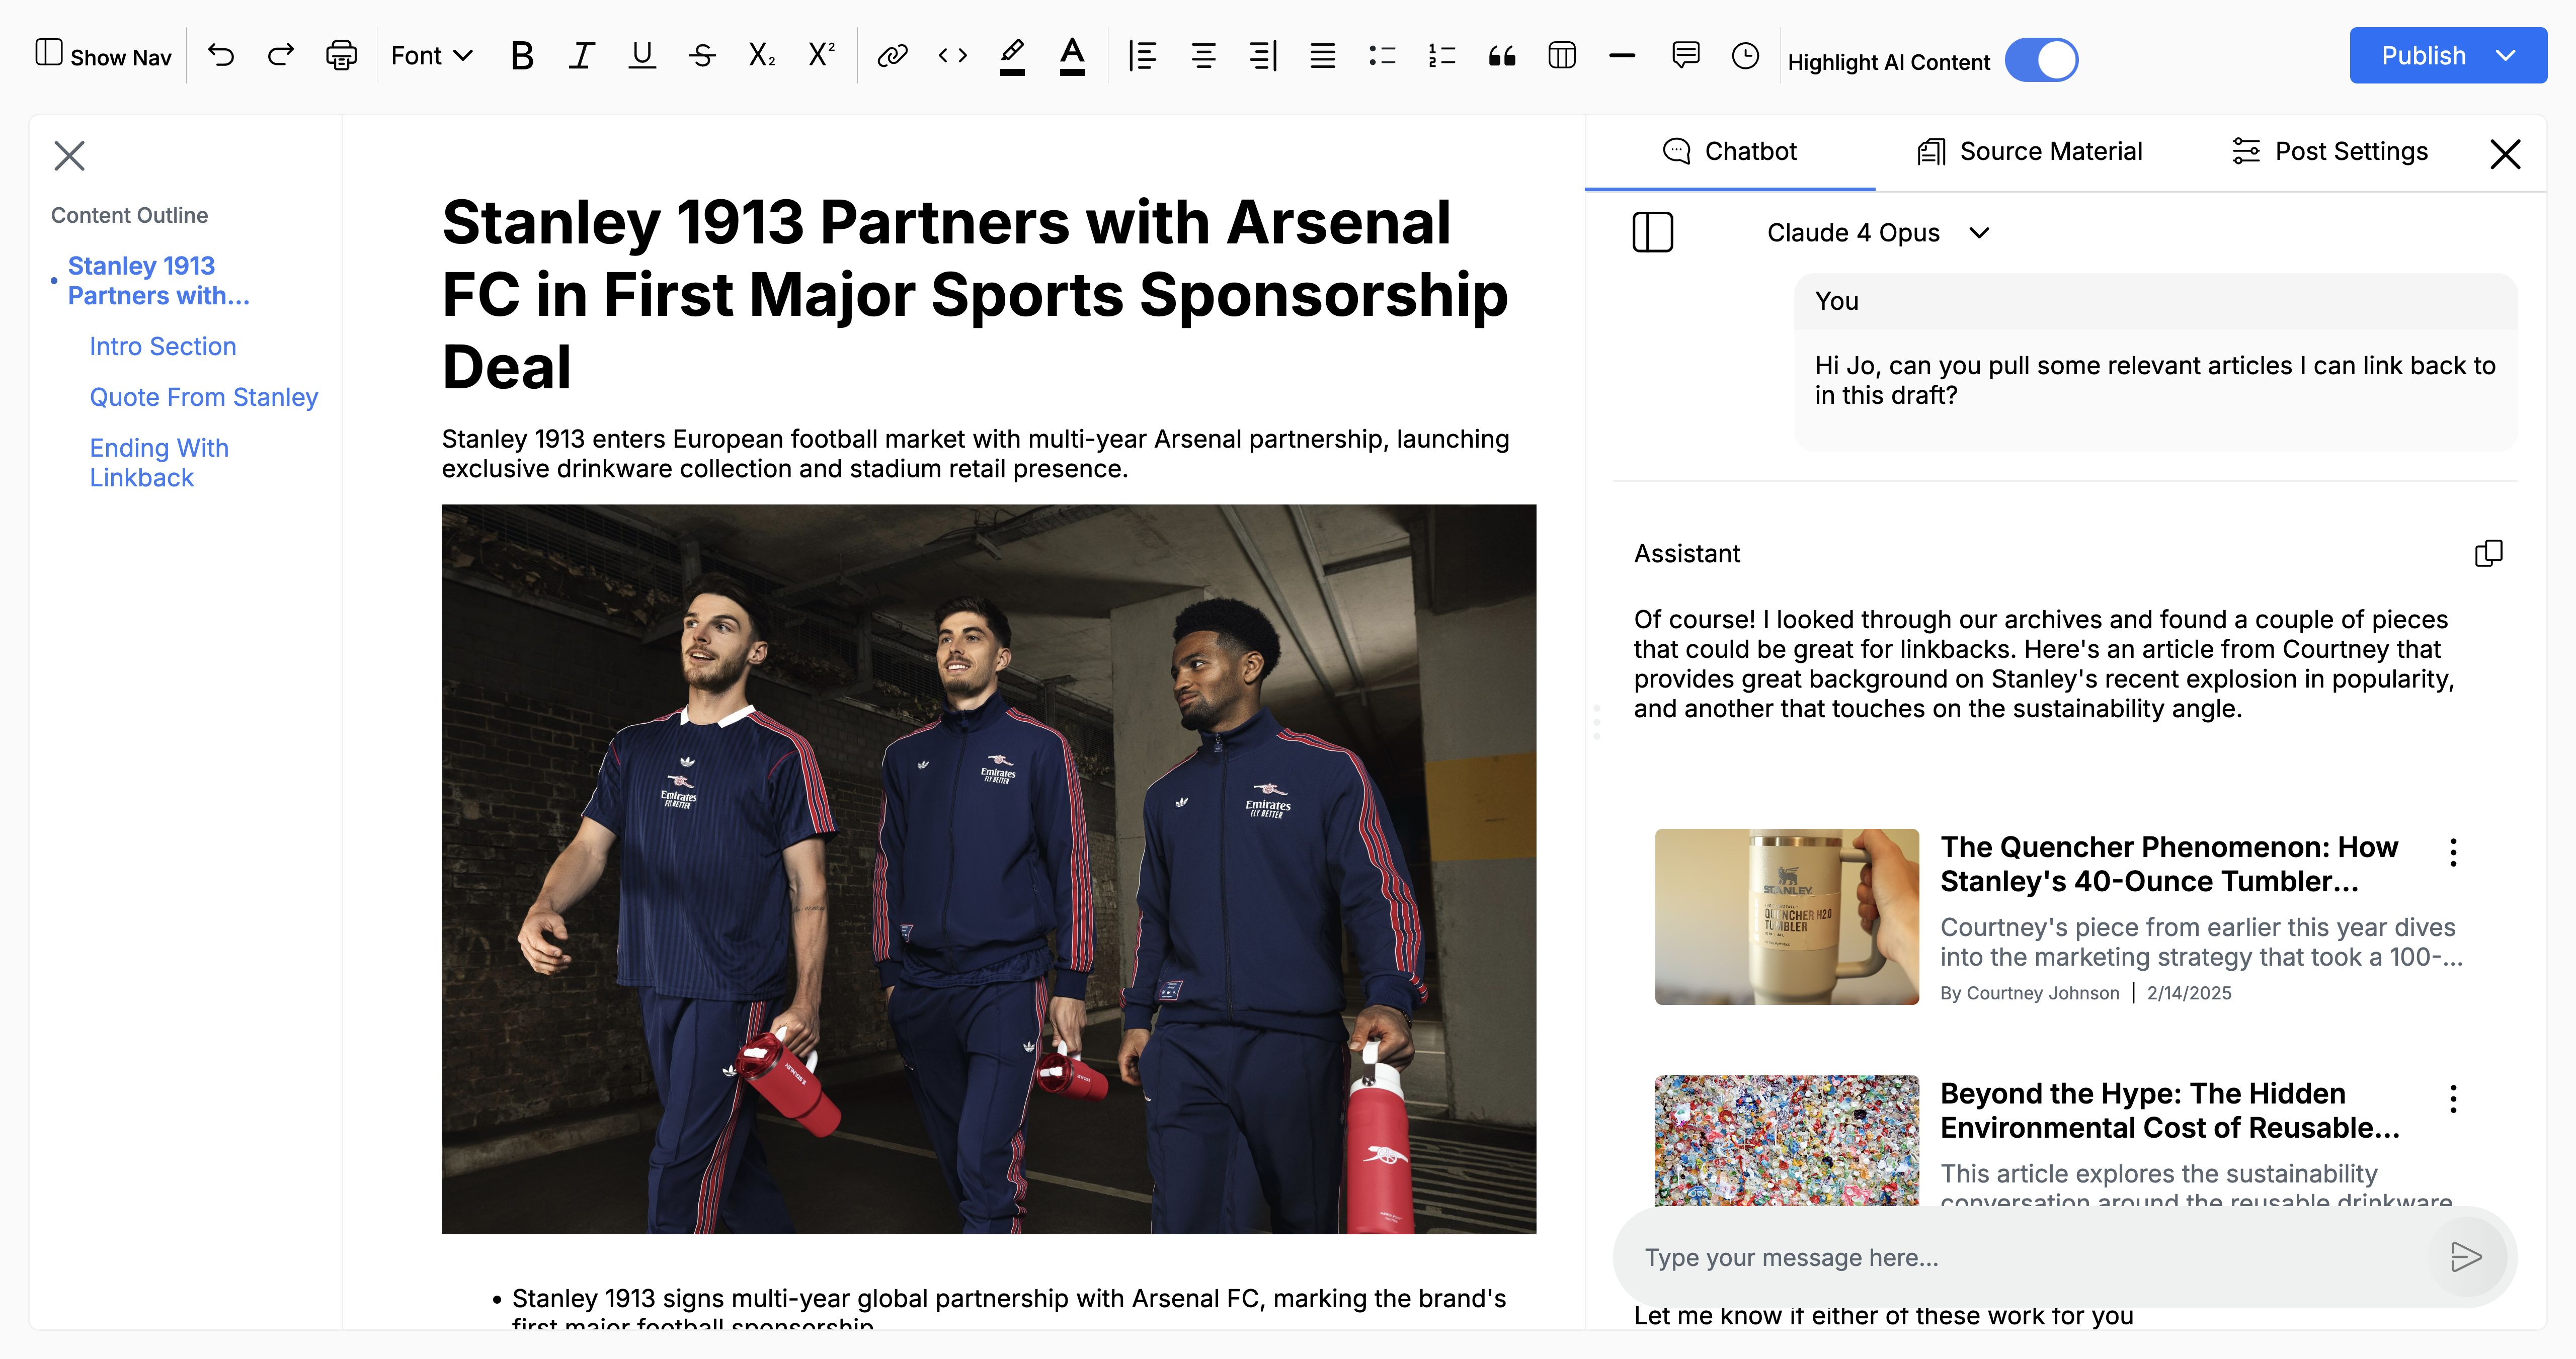Jump to Quote From Stanley section
2576x1359 pixels.
click(203, 397)
